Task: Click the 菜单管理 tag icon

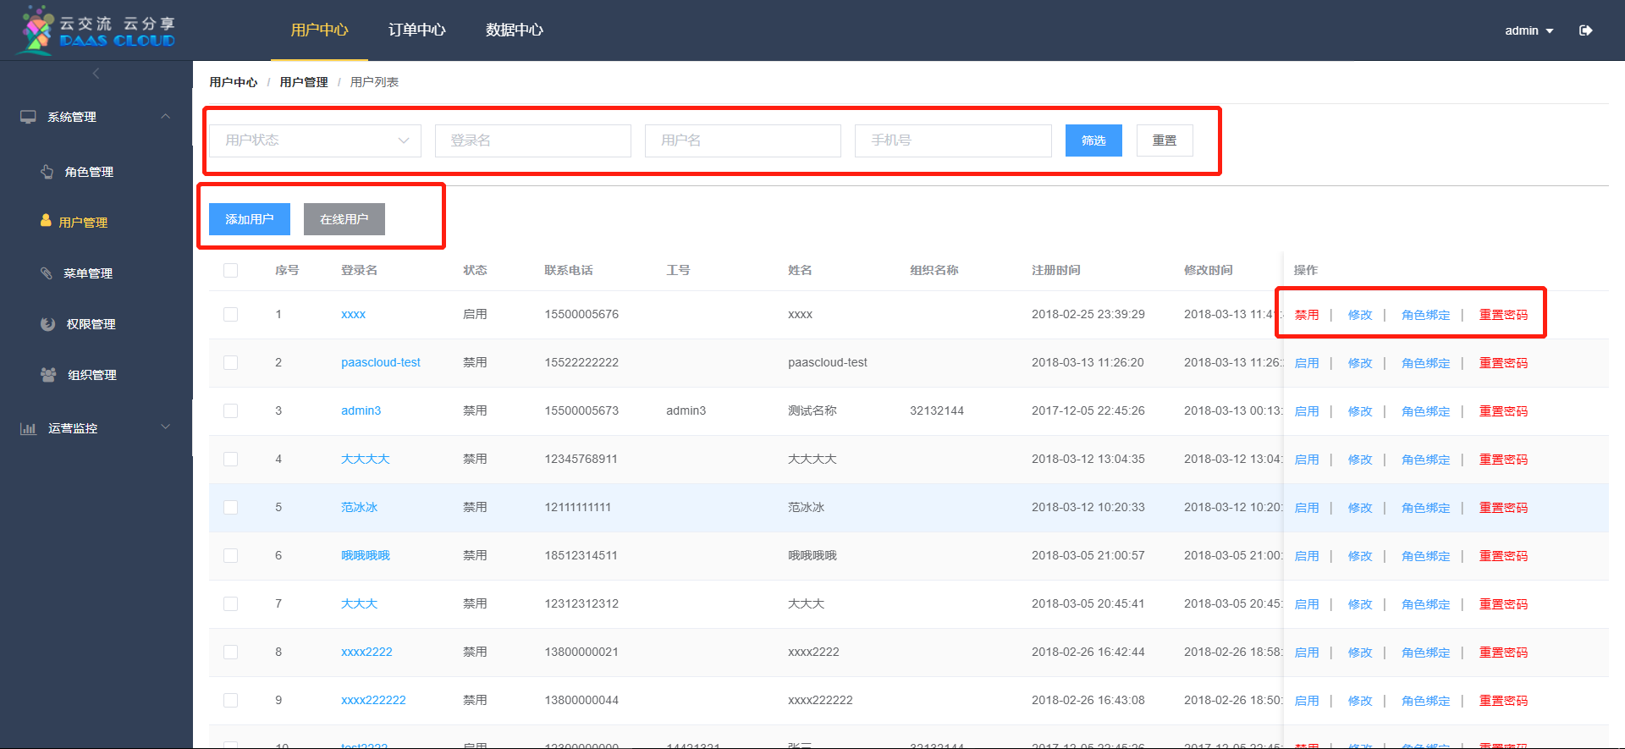Action: (x=47, y=273)
